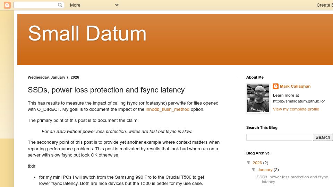Open the Small Datum blog title
The image size is (333, 187).
point(87,34)
